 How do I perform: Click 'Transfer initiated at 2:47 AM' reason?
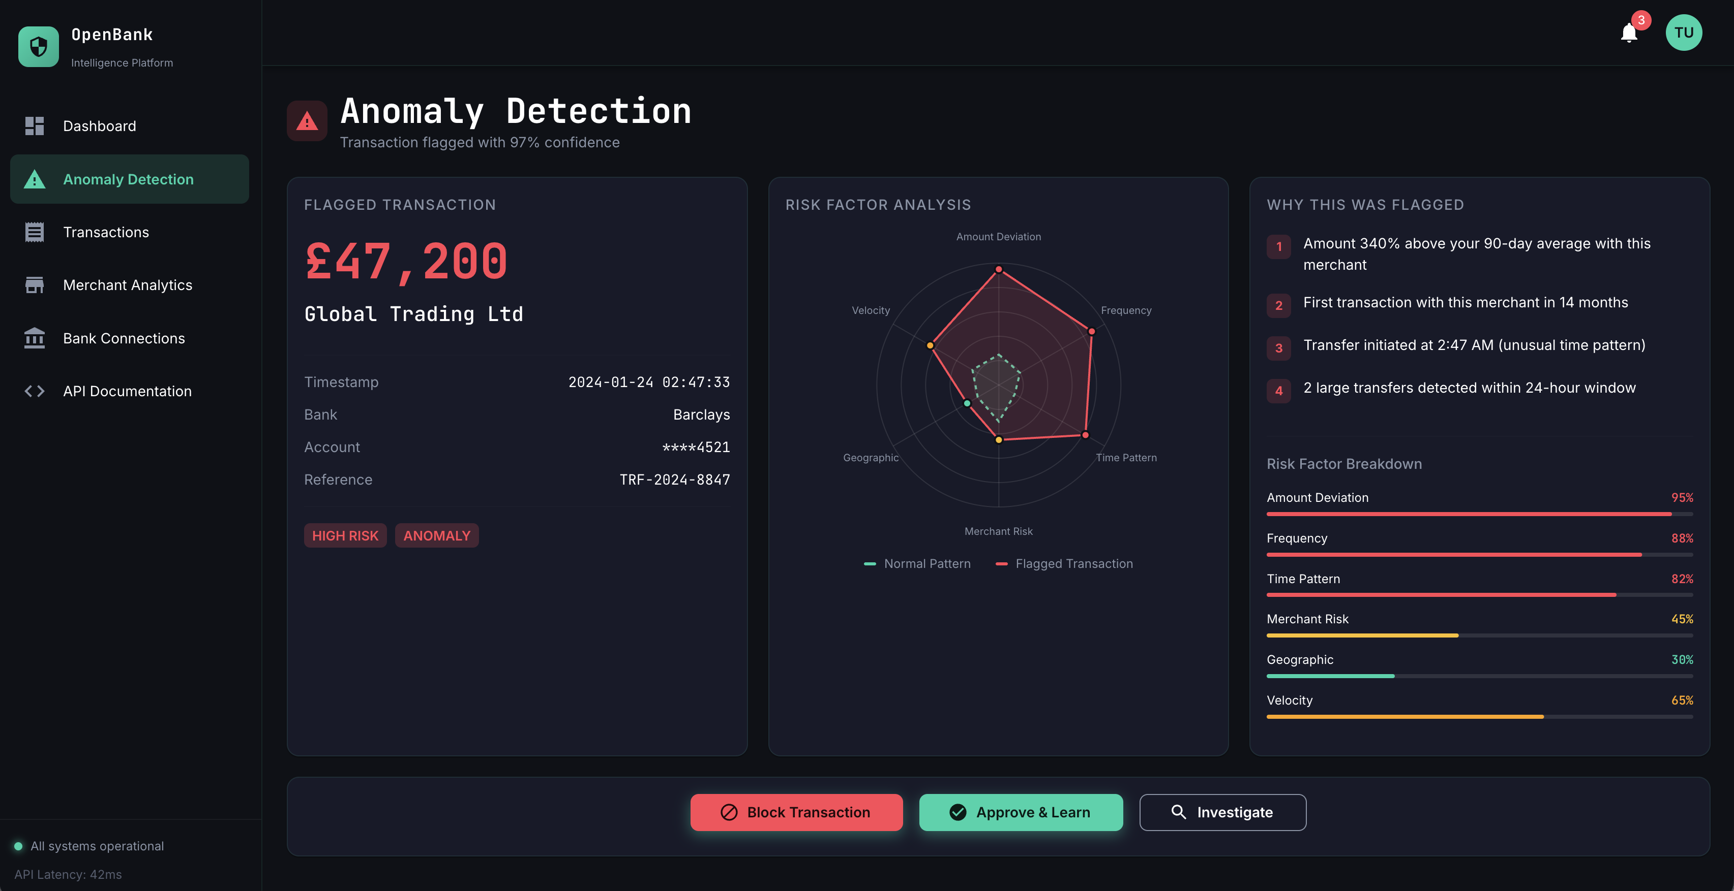pyautogui.click(x=1474, y=345)
